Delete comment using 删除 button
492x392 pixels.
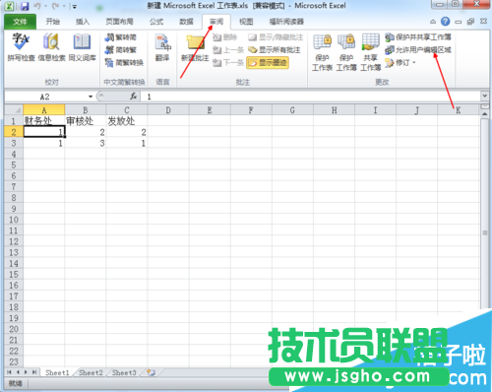pyautogui.click(x=225, y=37)
